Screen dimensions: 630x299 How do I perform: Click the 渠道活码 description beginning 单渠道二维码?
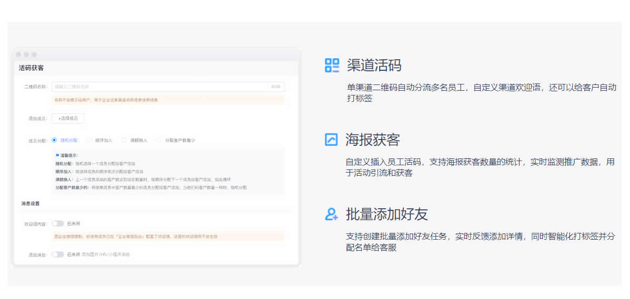point(481,93)
